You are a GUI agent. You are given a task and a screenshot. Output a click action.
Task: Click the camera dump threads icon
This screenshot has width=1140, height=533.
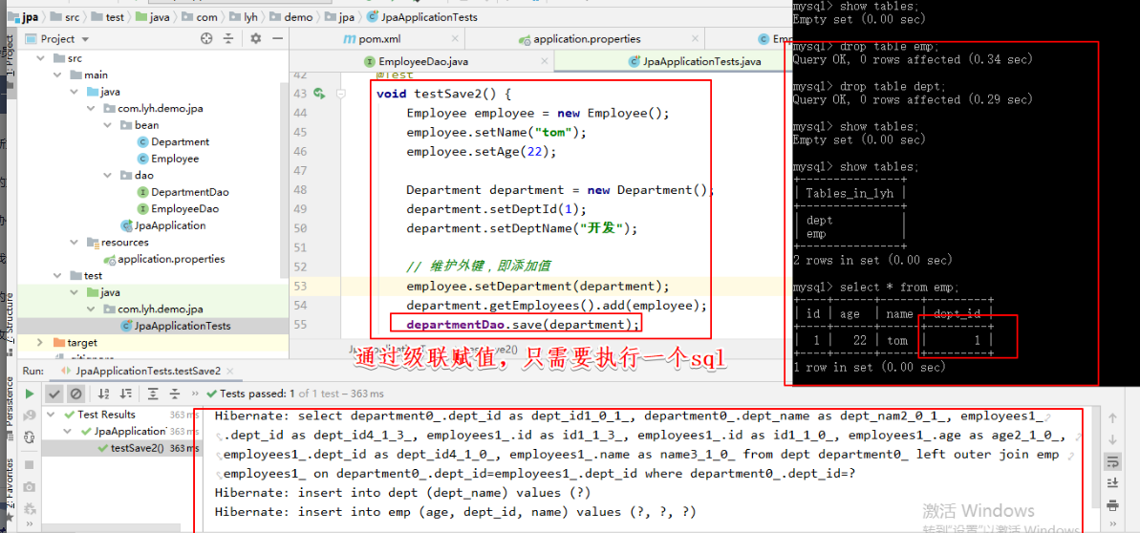pos(29,486)
